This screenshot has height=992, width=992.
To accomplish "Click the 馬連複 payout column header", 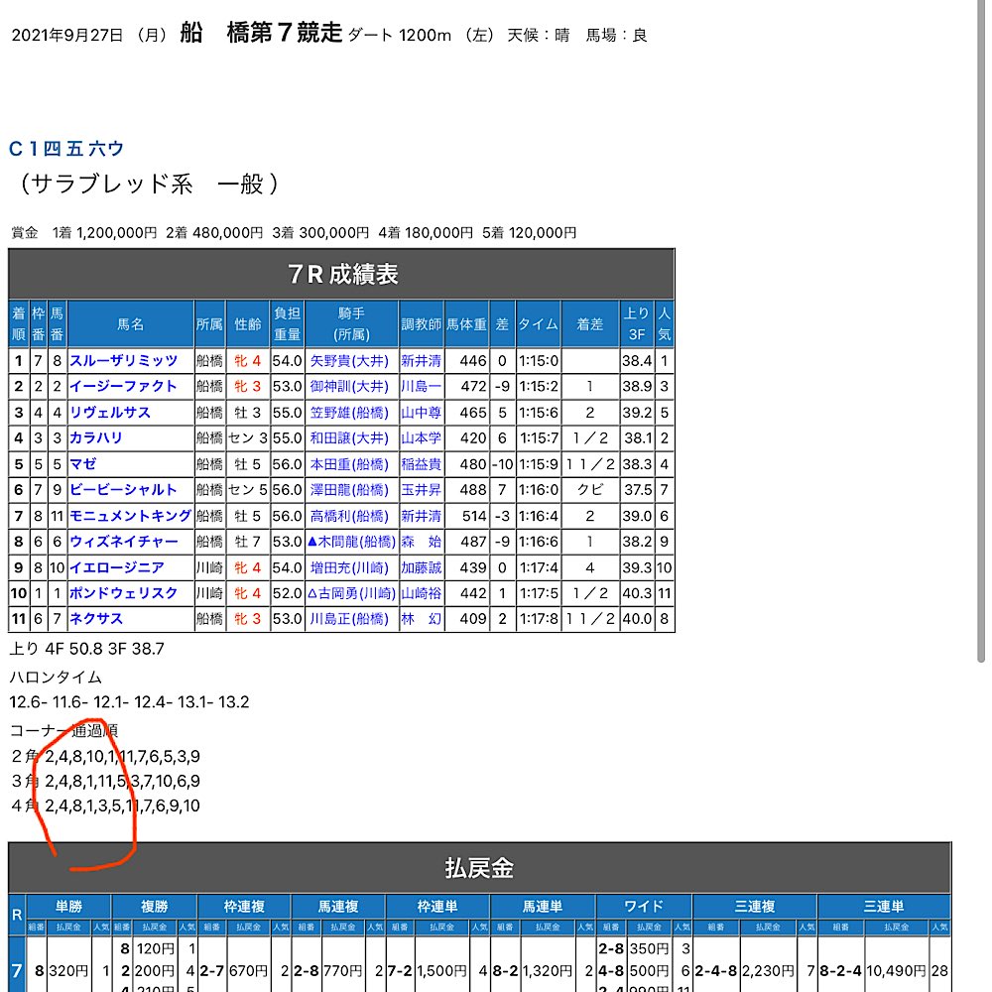I will (338, 907).
